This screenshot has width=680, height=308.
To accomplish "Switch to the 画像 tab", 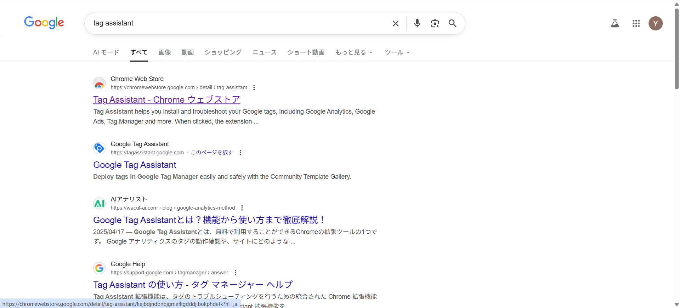I will click(x=165, y=52).
